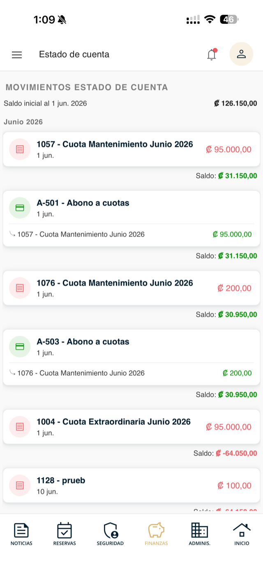Viewport: 263px width, 572px height.
Task: Open the user profile avatar
Action: (241, 54)
